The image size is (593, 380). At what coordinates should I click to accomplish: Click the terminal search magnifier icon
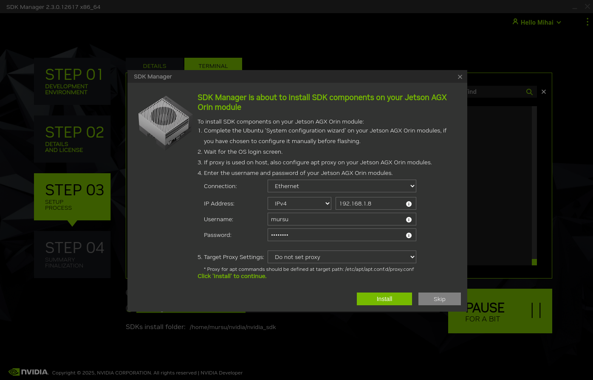529,92
